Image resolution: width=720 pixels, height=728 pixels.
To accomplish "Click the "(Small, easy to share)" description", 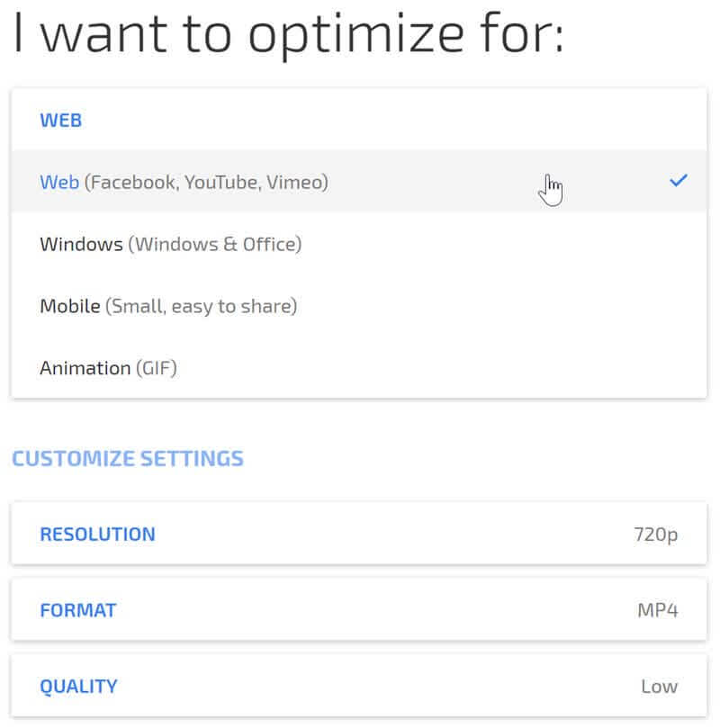I will point(201,306).
